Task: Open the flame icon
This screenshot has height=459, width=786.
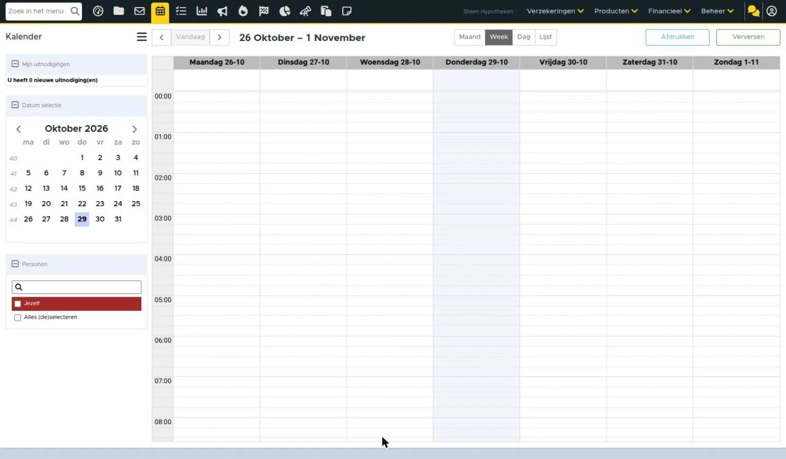Action: coord(243,11)
